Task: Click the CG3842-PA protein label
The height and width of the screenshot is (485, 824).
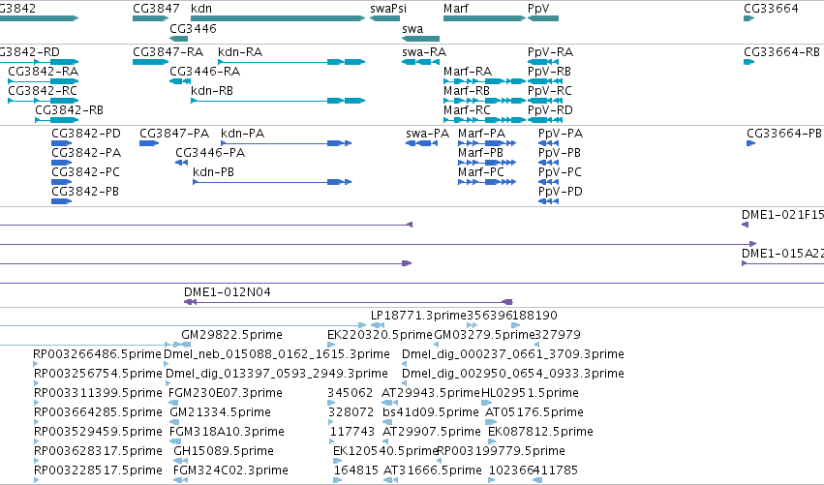Action: [x=86, y=153]
